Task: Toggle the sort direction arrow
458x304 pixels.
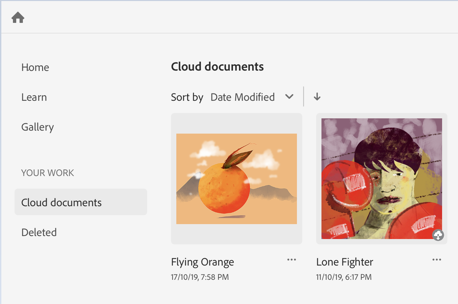Action: tap(317, 96)
